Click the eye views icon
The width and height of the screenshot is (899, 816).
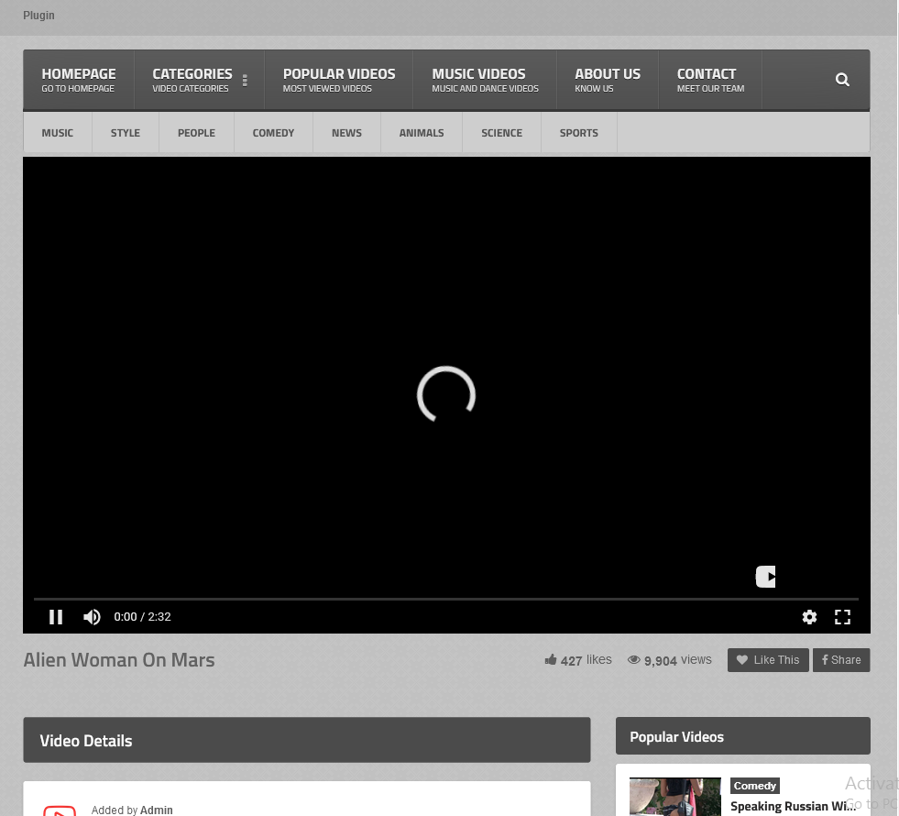[633, 660]
